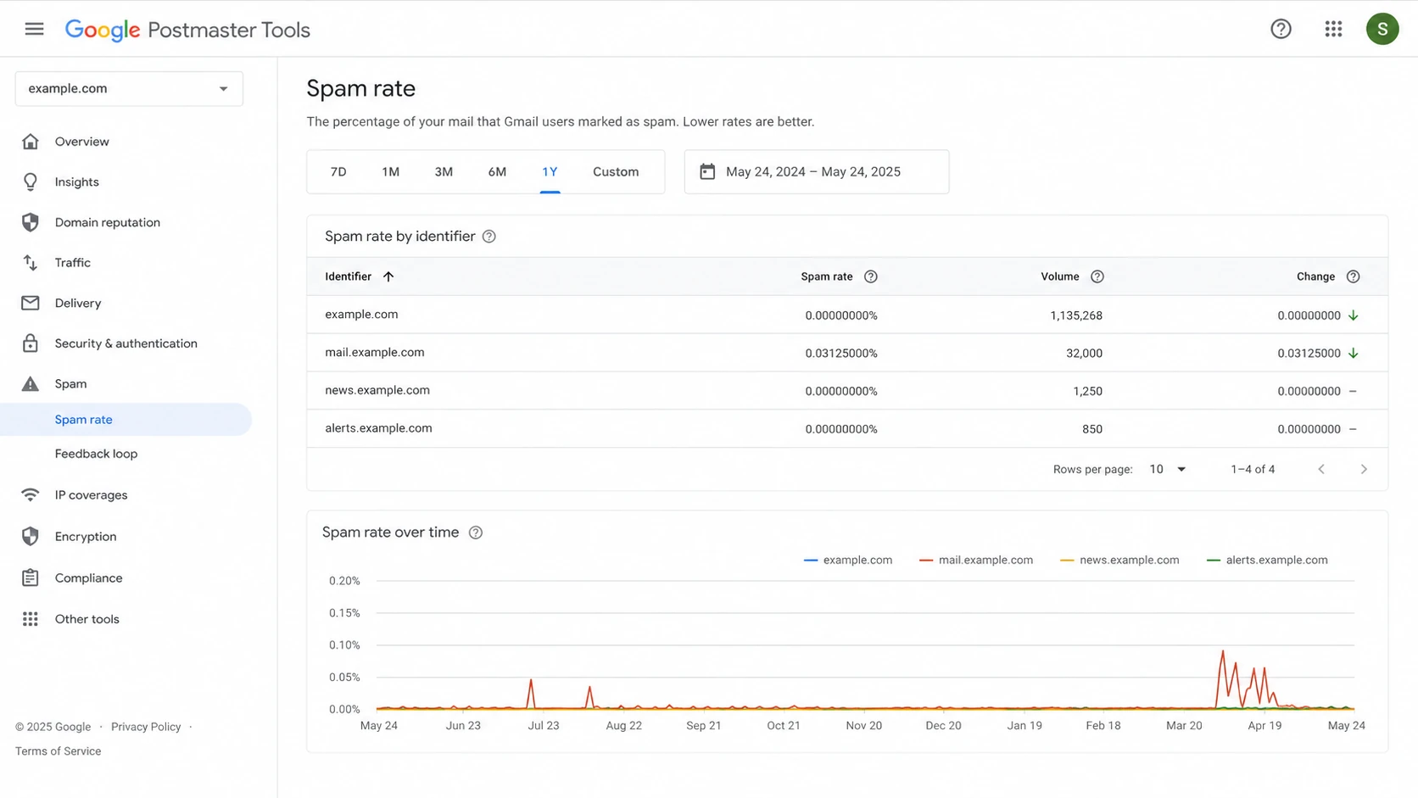
Task: Select the 7D time range
Action: click(x=338, y=172)
